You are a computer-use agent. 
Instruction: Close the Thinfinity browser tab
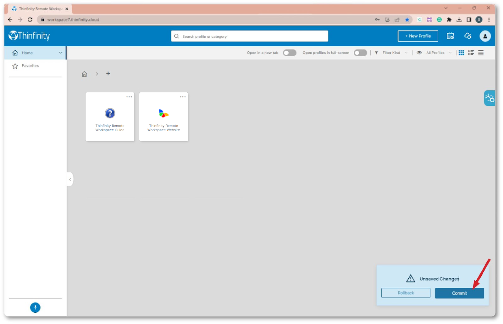pos(67,9)
